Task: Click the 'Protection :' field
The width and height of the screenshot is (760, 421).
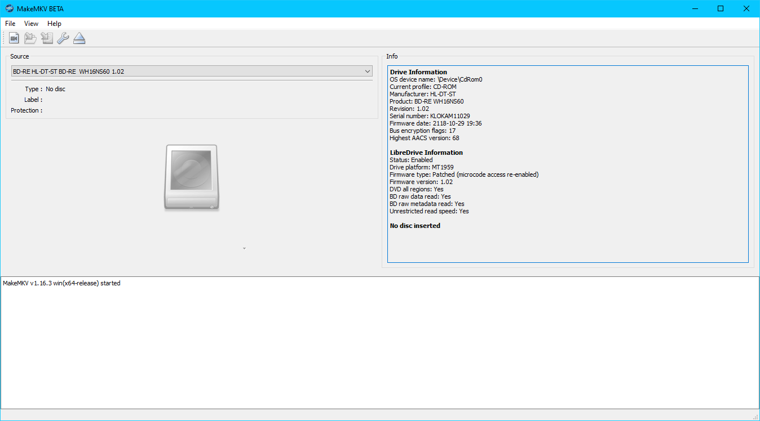Action: pos(26,110)
